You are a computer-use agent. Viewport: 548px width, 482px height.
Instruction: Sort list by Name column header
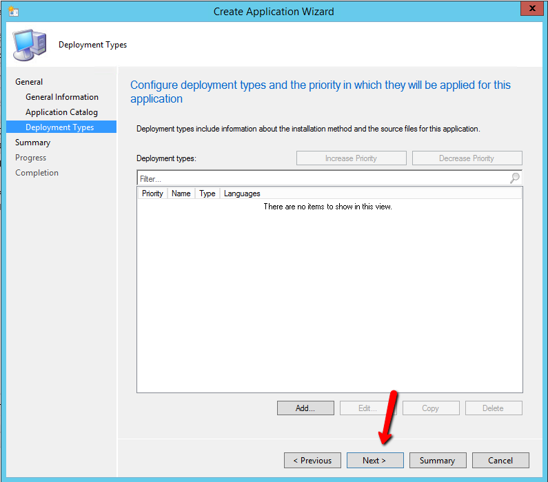point(181,193)
